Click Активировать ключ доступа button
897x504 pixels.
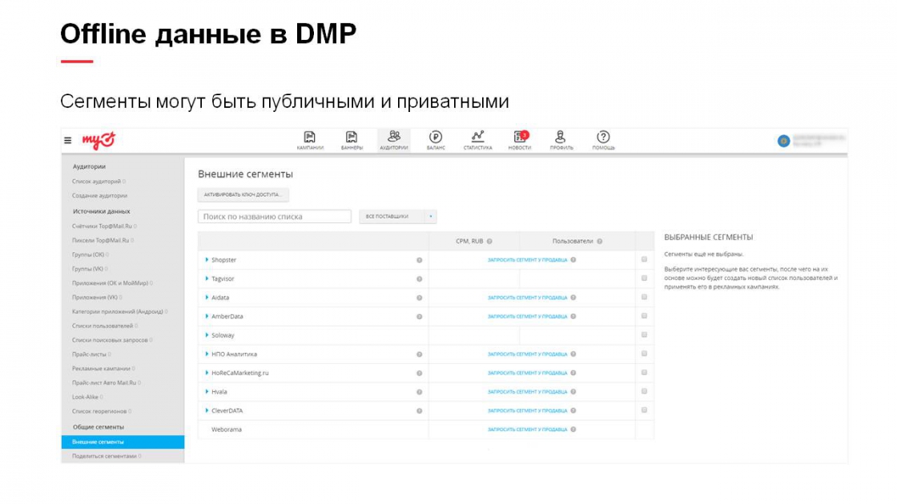tap(243, 195)
